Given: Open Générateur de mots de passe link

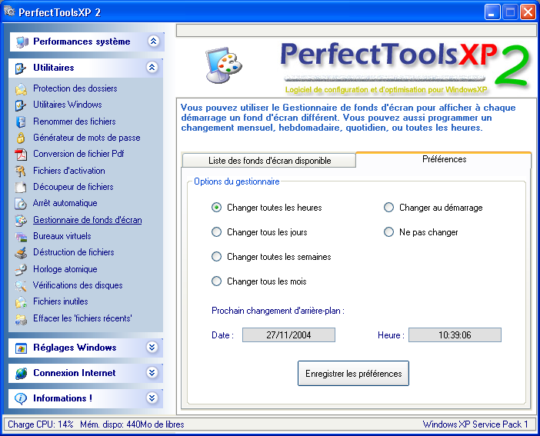Looking at the screenshot, I should [87, 138].
